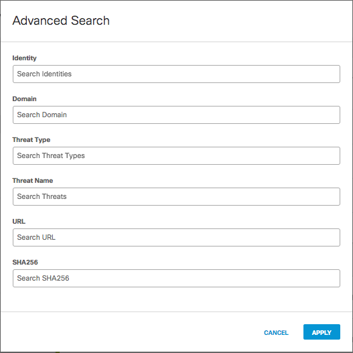Click the Search Identities input field
The image size is (353, 353).
click(176, 74)
